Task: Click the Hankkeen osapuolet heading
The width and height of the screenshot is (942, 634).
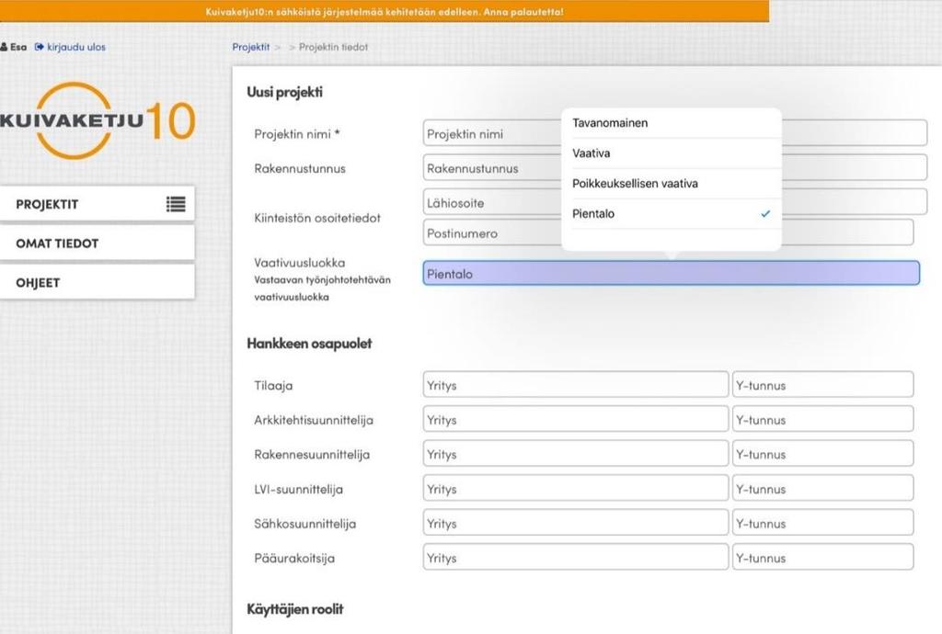Action: coord(309,343)
